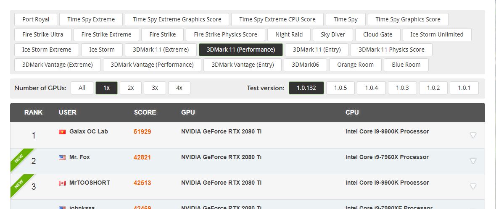Switch to the Sky Diver benchmark
The width and height of the screenshot is (496, 209).
[333, 34]
